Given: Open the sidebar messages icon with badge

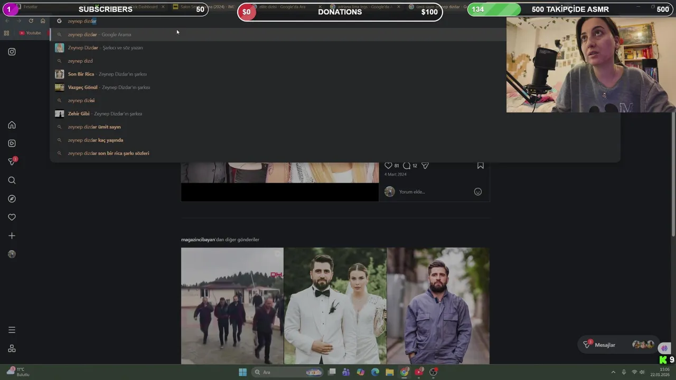Looking at the screenshot, I should [x=12, y=161].
